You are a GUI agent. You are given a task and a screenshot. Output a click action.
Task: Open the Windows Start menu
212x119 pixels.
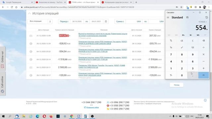pyautogui.click(x=3, y=116)
